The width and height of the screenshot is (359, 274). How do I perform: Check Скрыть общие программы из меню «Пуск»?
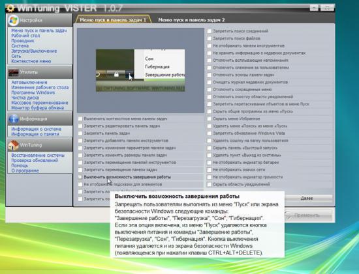pos(210,111)
